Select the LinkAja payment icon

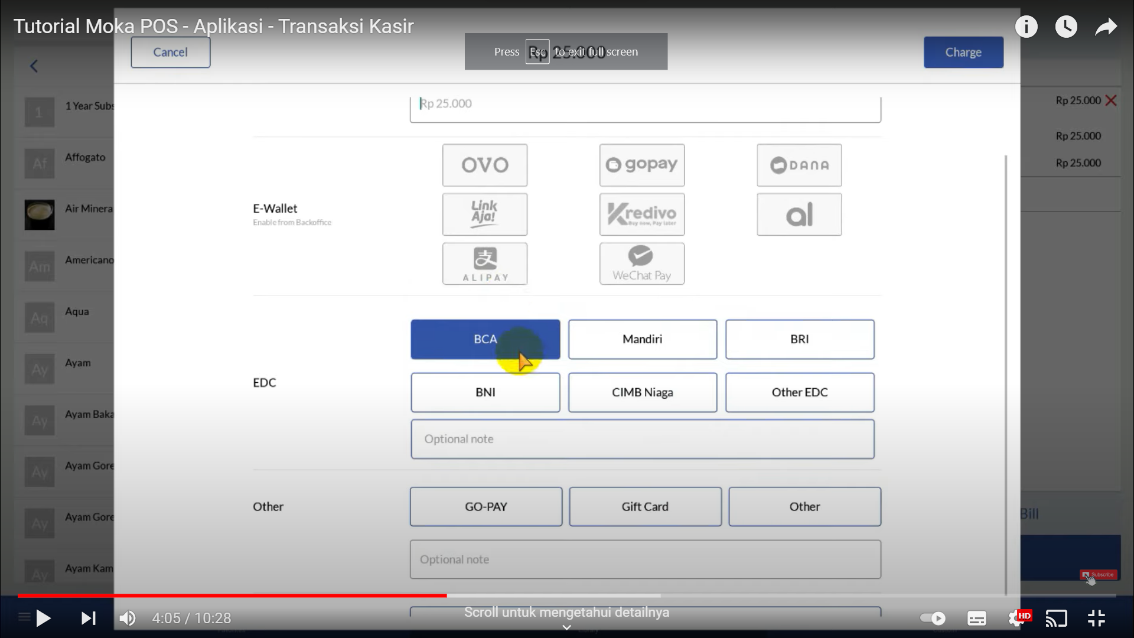click(x=484, y=214)
